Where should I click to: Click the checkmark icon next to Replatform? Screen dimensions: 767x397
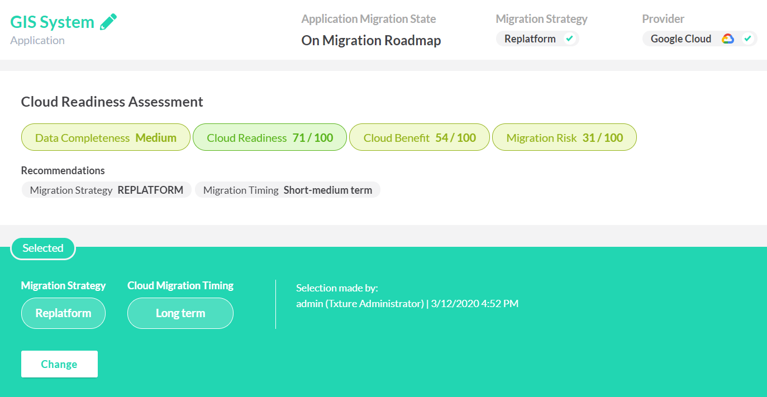tap(569, 39)
